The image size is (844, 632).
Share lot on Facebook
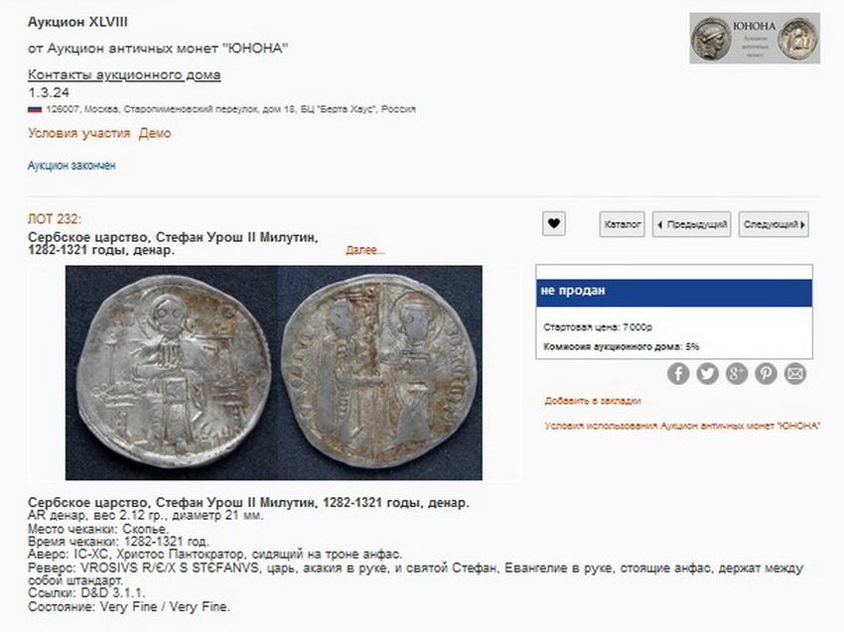678,373
